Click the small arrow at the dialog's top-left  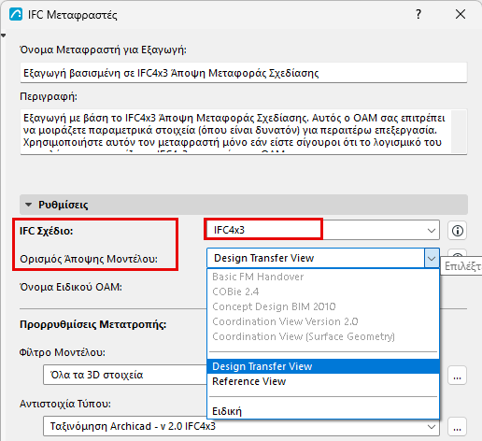tap(4, 36)
